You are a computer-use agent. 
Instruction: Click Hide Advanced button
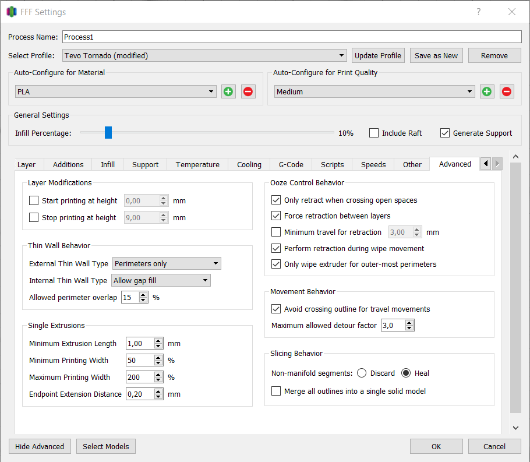pyautogui.click(x=40, y=446)
